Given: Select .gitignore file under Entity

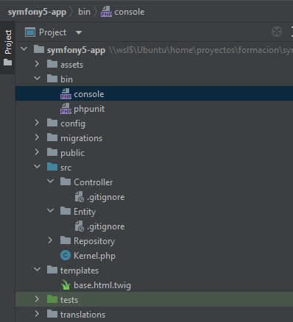Looking at the screenshot, I should [x=106, y=226].
